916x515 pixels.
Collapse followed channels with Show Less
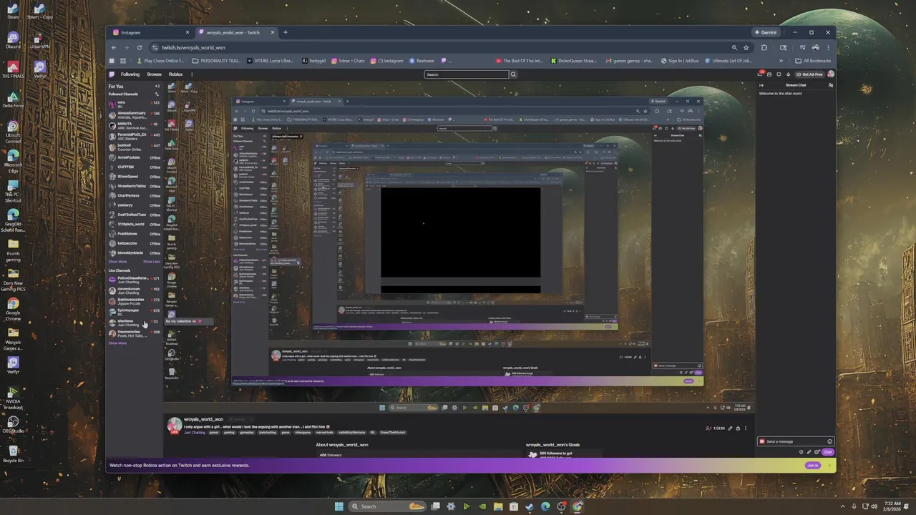[x=152, y=262]
